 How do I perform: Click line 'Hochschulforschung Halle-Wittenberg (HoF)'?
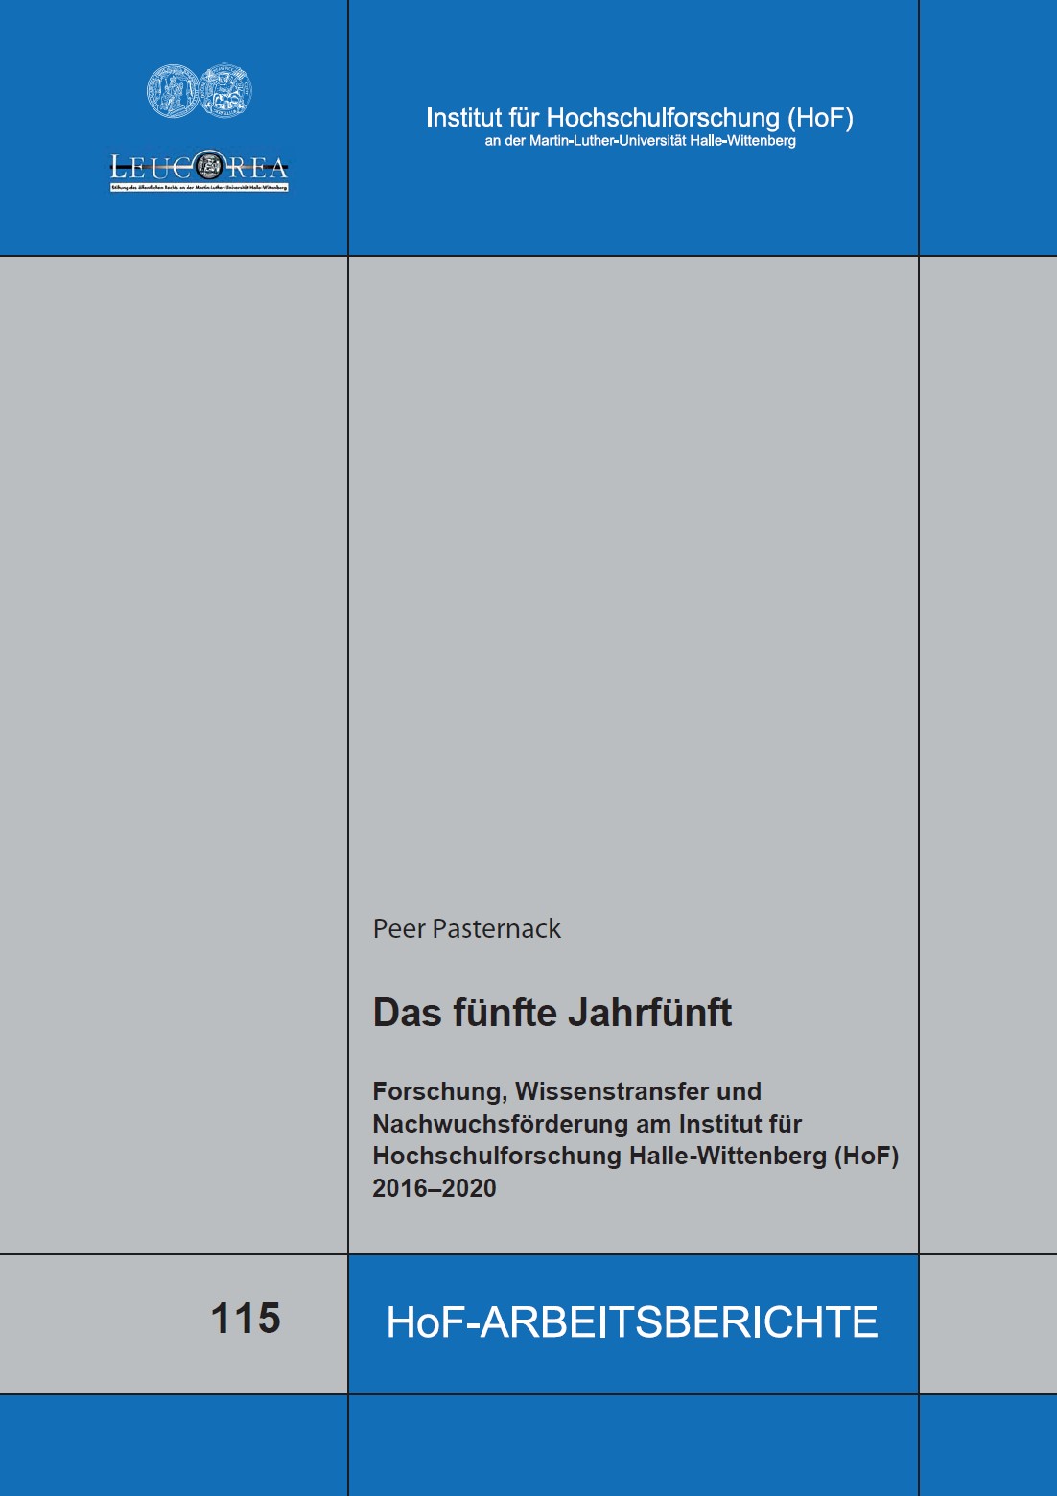coord(636,1156)
